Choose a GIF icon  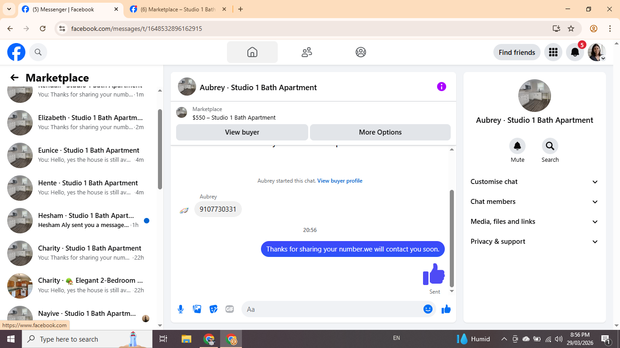click(x=230, y=309)
